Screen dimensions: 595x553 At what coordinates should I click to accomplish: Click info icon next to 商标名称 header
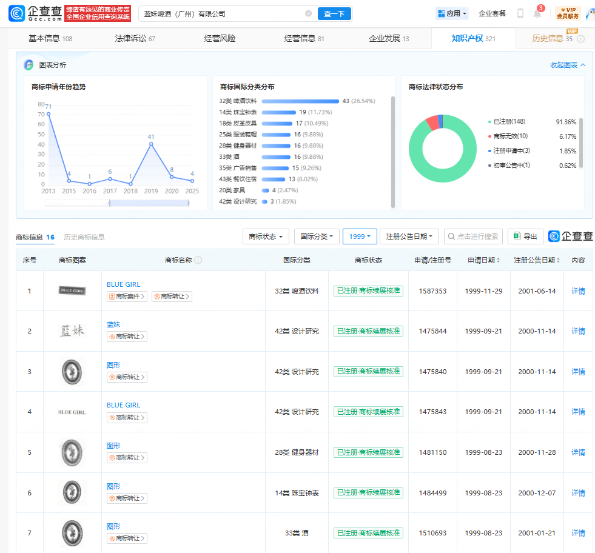[198, 260]
